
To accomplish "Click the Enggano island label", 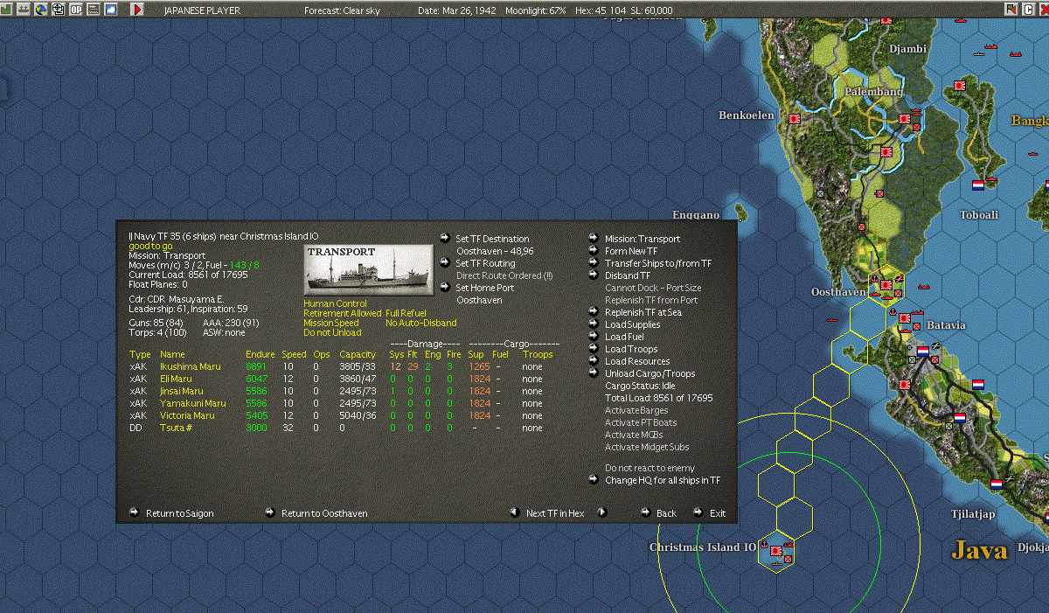I will (696, 215).
